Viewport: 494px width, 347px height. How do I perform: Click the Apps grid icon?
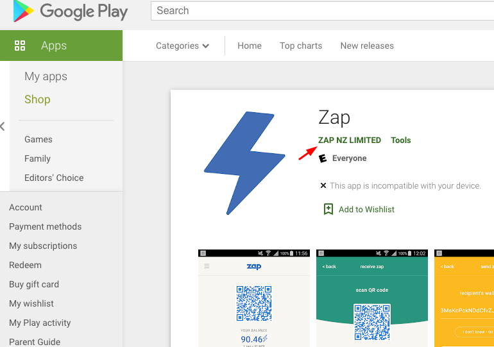(x=20, y=46)
